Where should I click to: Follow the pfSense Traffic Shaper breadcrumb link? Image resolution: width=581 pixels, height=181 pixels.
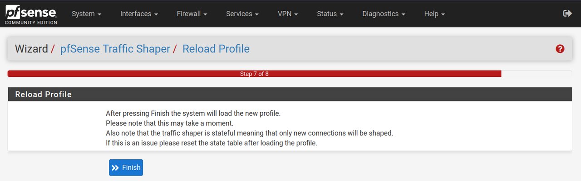point(115,49)
